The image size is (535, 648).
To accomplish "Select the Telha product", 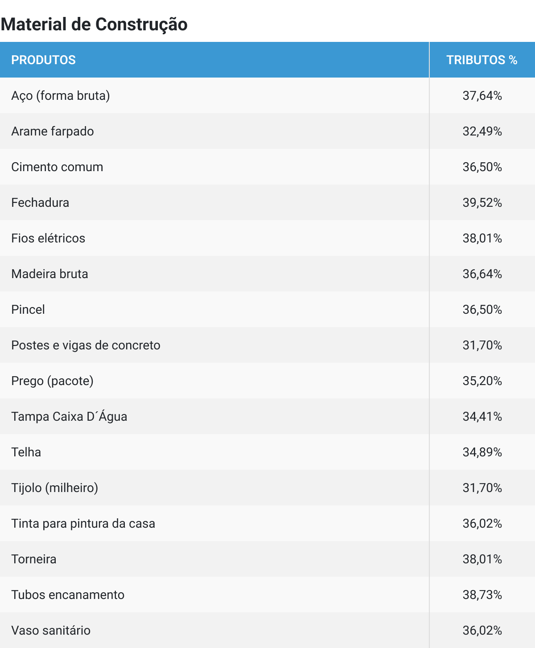I will [x=26, y=452].
